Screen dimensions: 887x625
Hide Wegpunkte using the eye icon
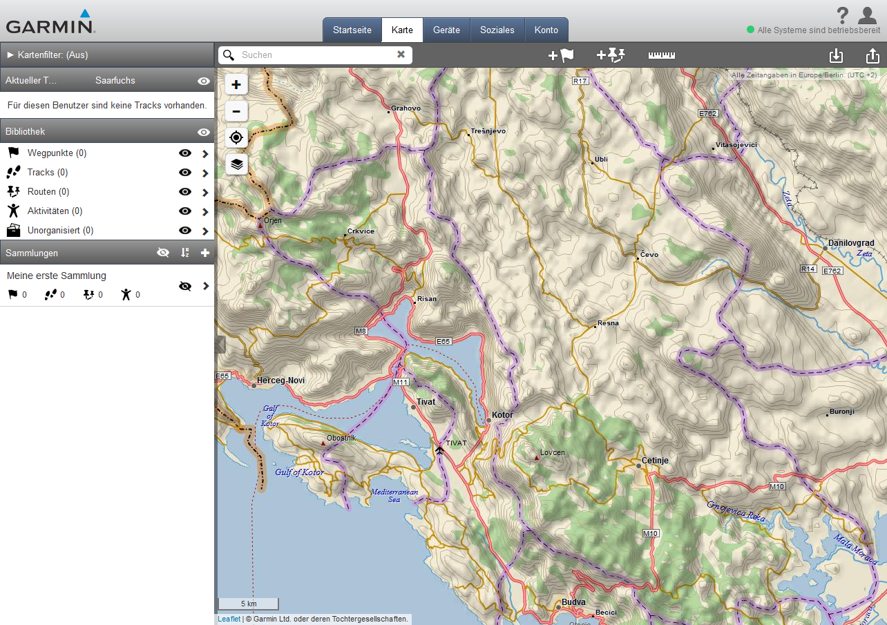point(185,153)
